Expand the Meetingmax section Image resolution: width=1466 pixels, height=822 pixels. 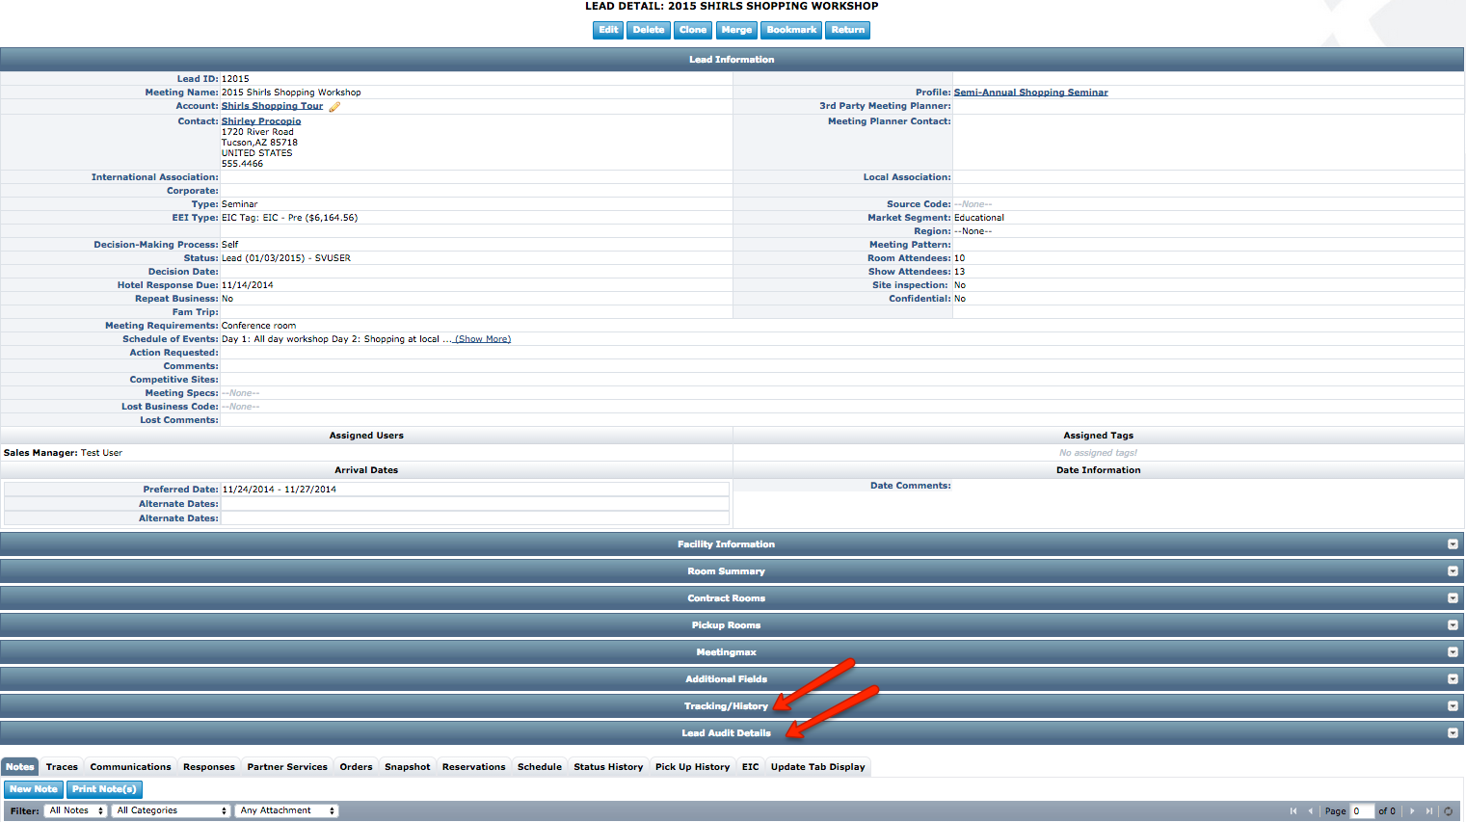coord(1453,652)
